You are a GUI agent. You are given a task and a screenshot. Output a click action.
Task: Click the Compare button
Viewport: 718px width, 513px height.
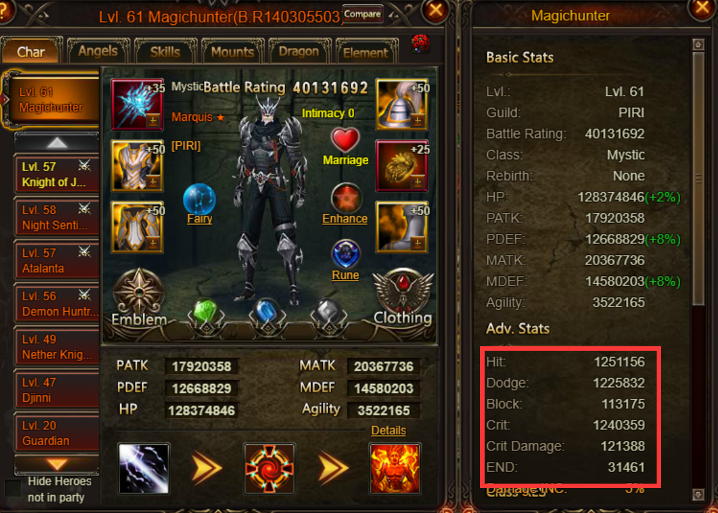363,14
